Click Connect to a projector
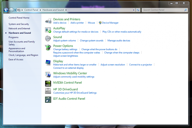192x128 pixels. [141, 65]
